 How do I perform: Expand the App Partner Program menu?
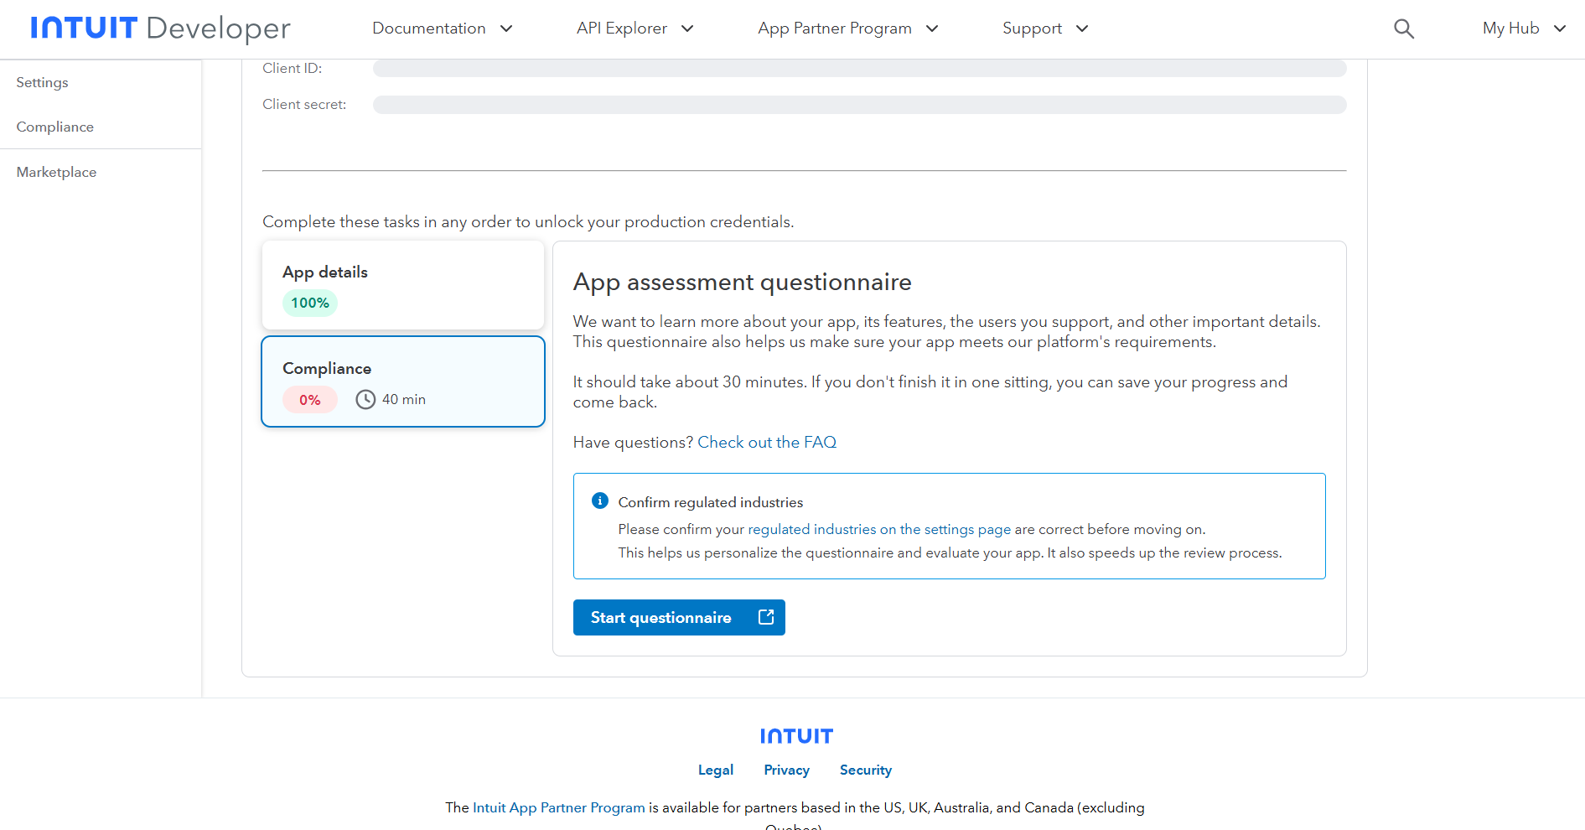(x=847, y=29)
